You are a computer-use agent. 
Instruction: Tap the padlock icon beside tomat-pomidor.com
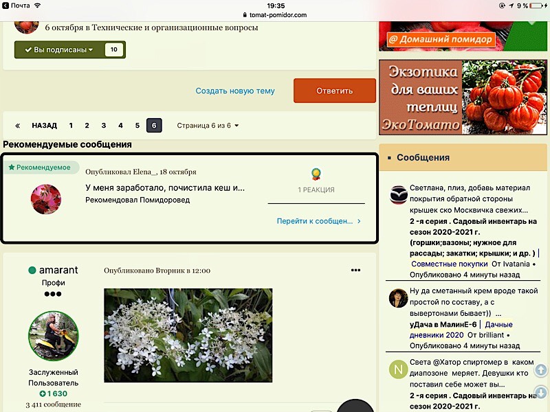(x=245, y=15)
